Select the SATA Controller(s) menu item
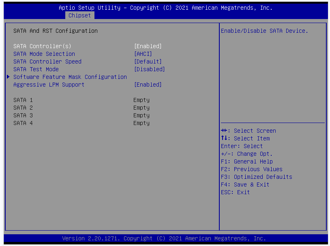Viewport: 330px width, 246px height. point(42,46)
